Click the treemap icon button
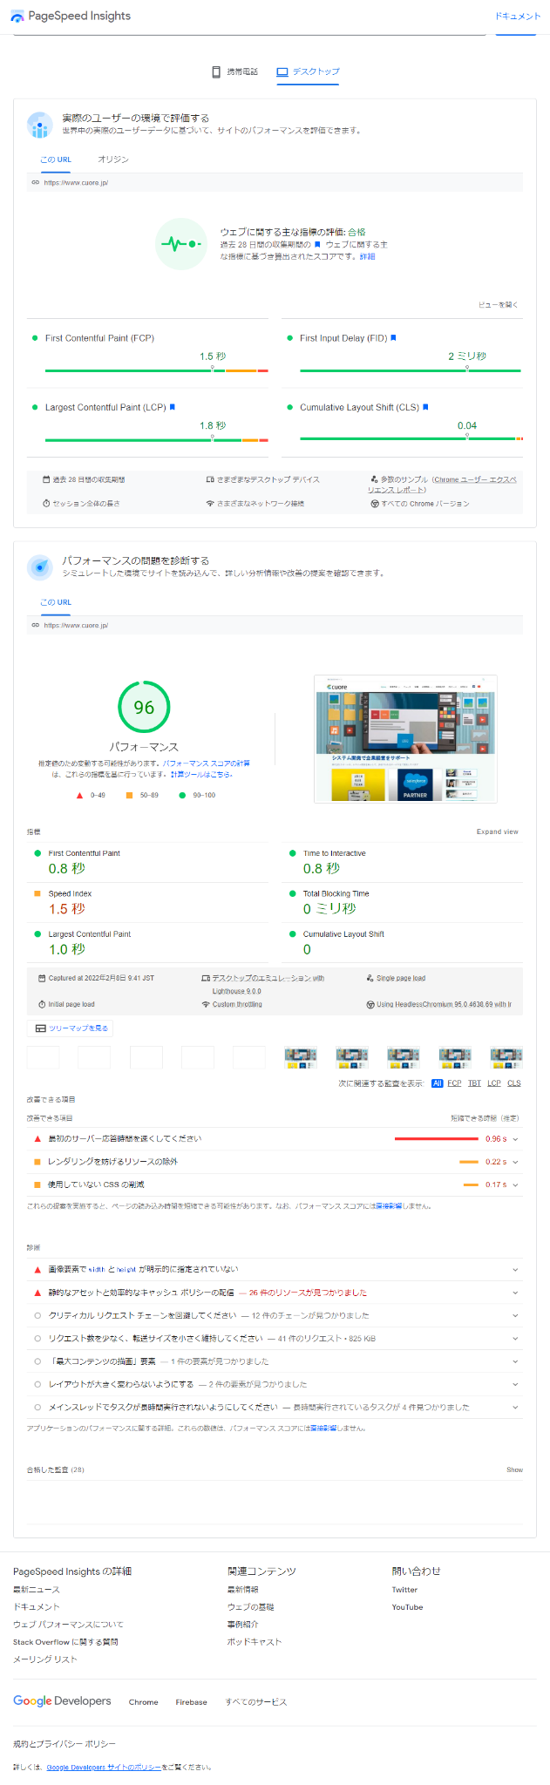The height and width of the screenshot is (1785, 550). pyautogui.click(x=40, y=1028)
